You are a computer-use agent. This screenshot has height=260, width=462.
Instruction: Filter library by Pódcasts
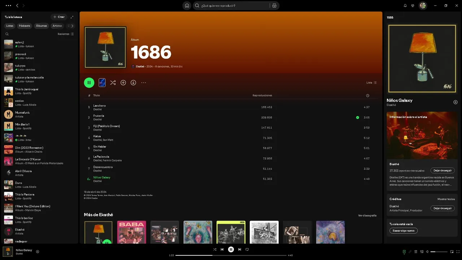25,26
